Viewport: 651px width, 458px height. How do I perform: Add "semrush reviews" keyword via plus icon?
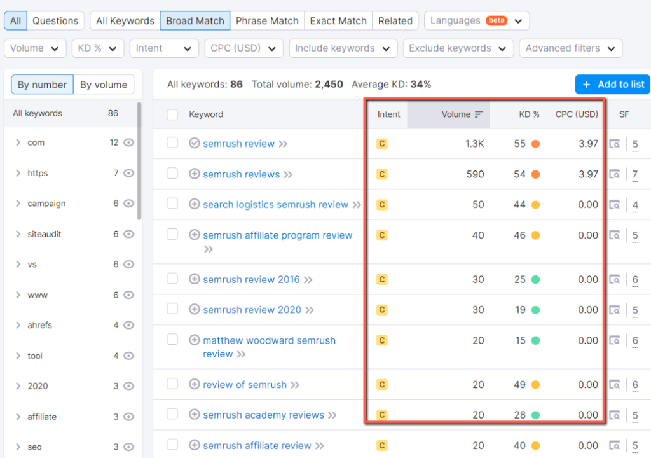coord(195,174)
